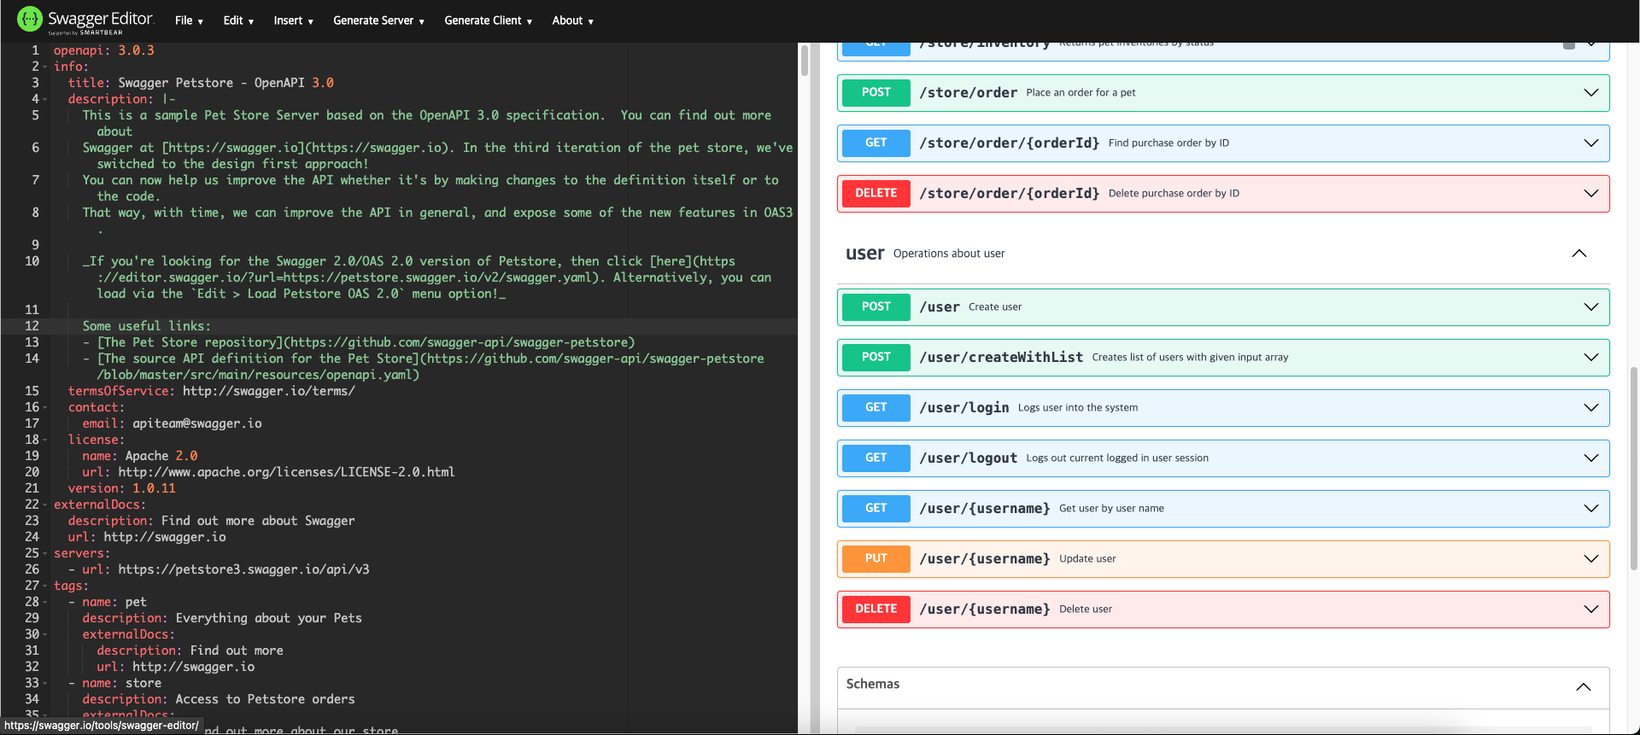This screenshot has width=1640, height=735.
Task: Click 'Update user' summary text
Action: tap(1087, 559)
